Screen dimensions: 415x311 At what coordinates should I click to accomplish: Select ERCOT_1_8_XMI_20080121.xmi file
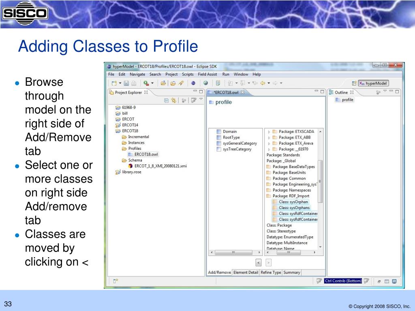coord(158,166)
